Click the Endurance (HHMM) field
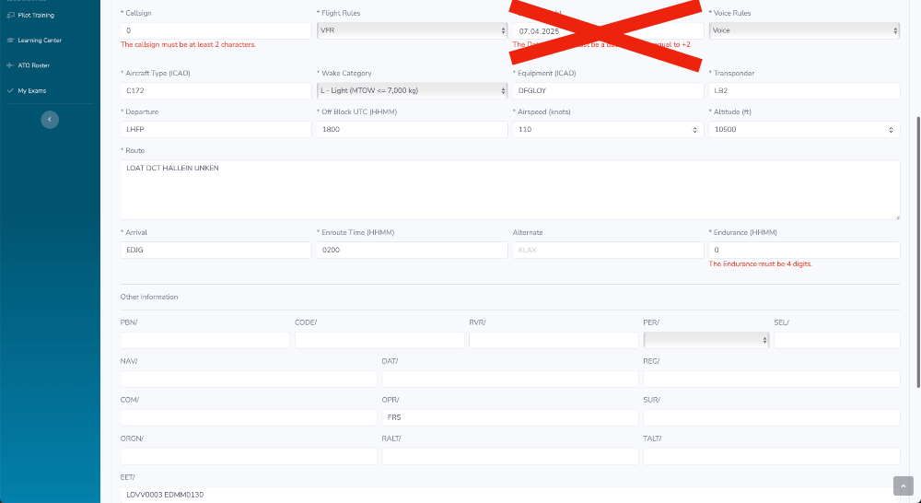Screen dimensions: 921x503 tap(804, 250)
